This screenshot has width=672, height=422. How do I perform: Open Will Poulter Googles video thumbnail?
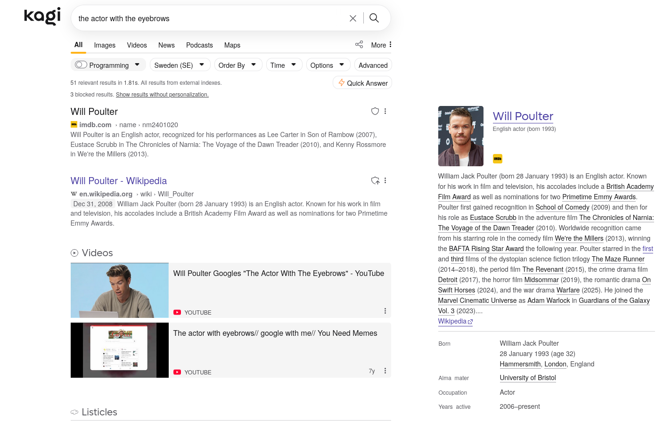coord(120,290)
